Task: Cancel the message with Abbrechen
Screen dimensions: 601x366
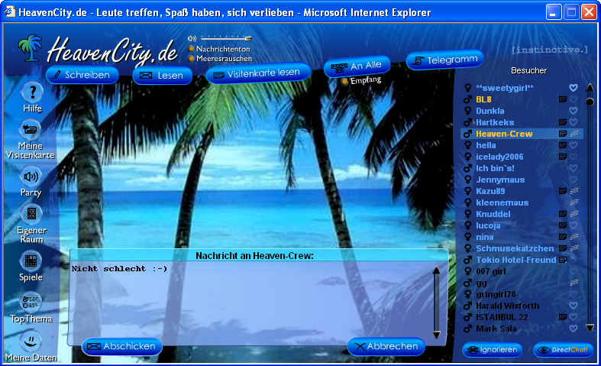Action: (386, 346)
